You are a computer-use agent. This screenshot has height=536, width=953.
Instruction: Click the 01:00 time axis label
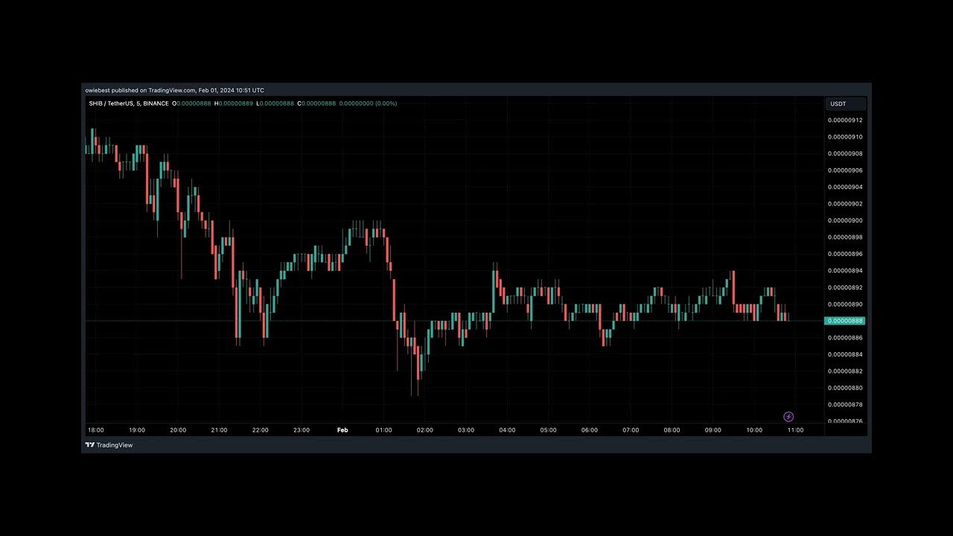coord(383,430)
